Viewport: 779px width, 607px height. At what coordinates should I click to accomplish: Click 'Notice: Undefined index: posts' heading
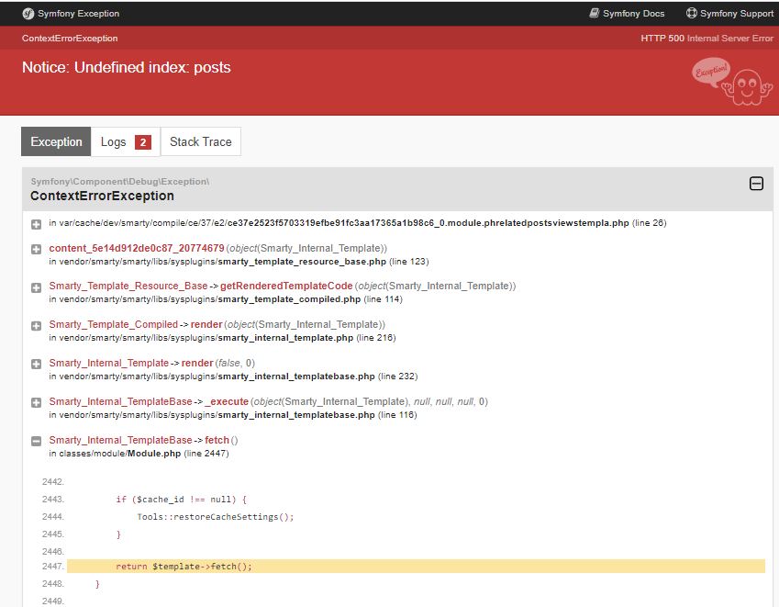coord(127,67)
